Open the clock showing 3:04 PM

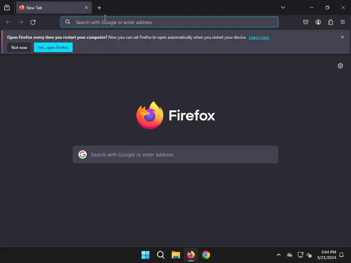click(327, 255)
